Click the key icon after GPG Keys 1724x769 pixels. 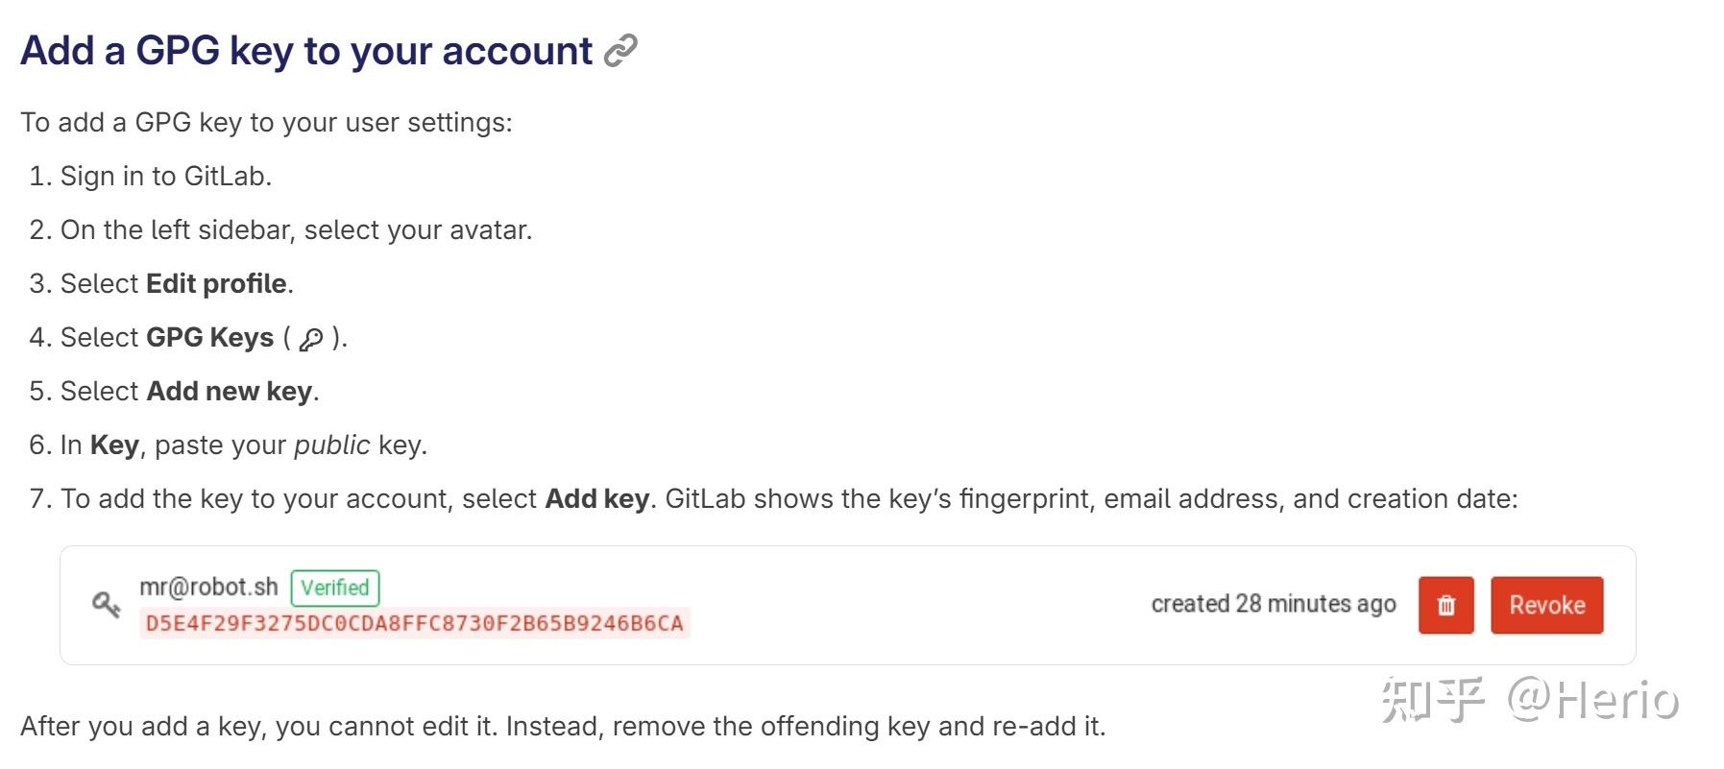pos(311,339)
